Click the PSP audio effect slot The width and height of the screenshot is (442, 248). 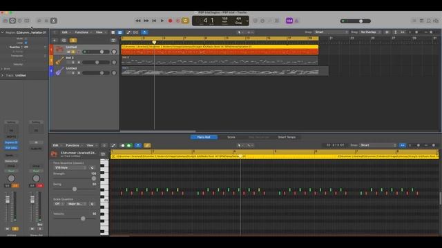click(11, 147)
